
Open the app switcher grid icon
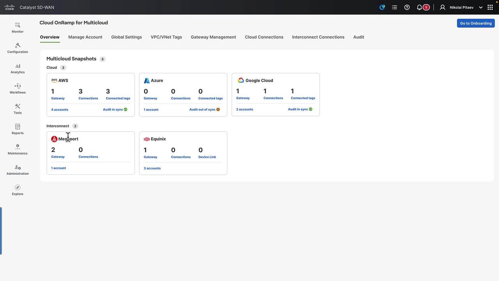coord(490,7)
